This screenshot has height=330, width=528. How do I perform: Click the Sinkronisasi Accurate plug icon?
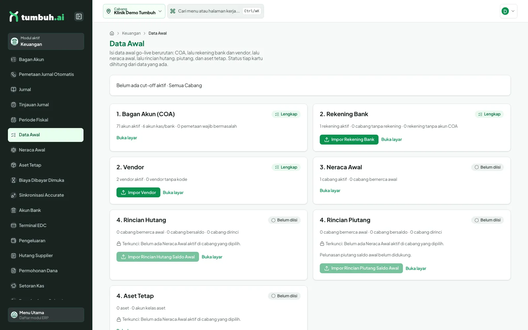14,195
